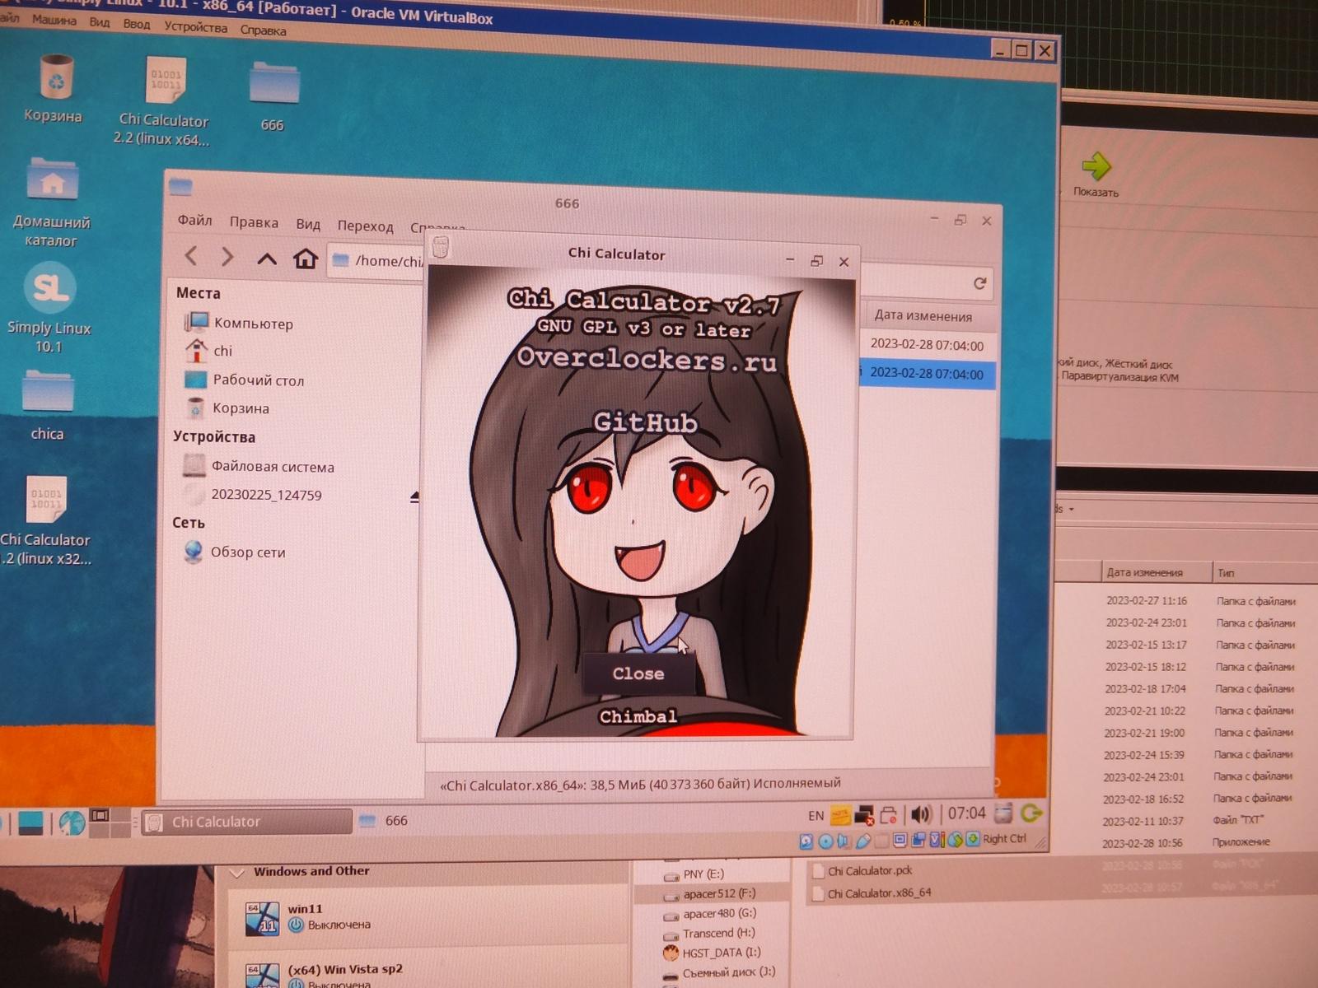Viewport: 1318px width, 988px height.
Task: Click the green Показать arrow in VirtualBox Manager
Action: tap(1096, 166)
